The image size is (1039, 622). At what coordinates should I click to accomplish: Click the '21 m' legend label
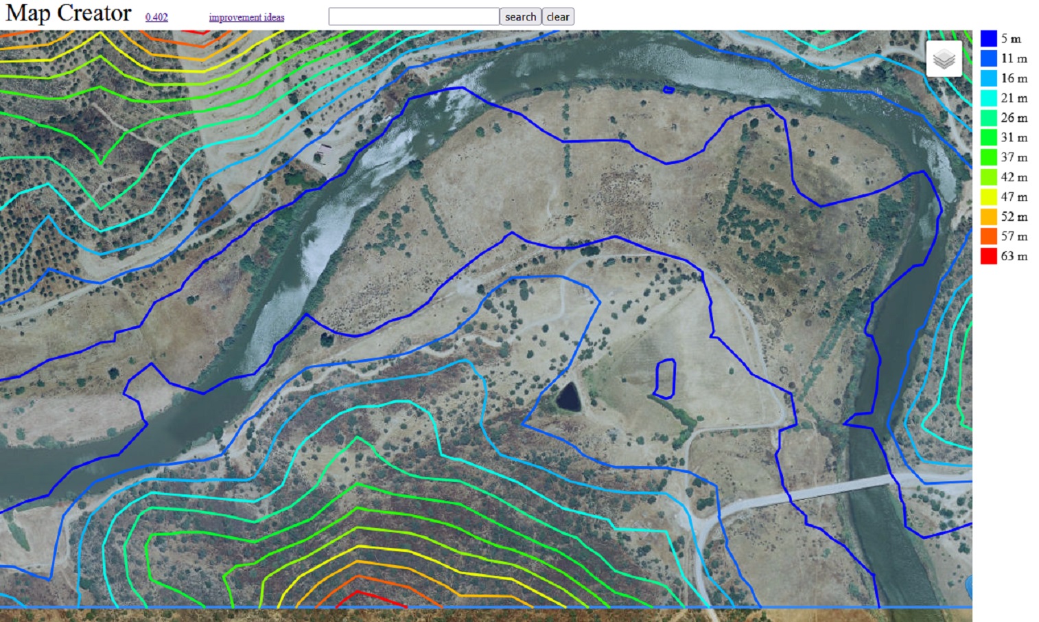(1014, 98)
